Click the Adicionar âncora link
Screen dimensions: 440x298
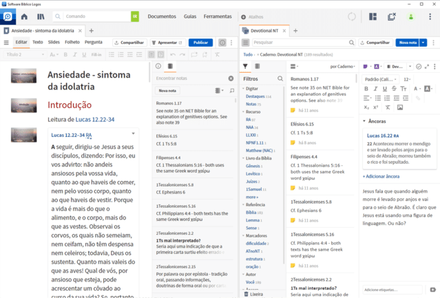(381, 176)
